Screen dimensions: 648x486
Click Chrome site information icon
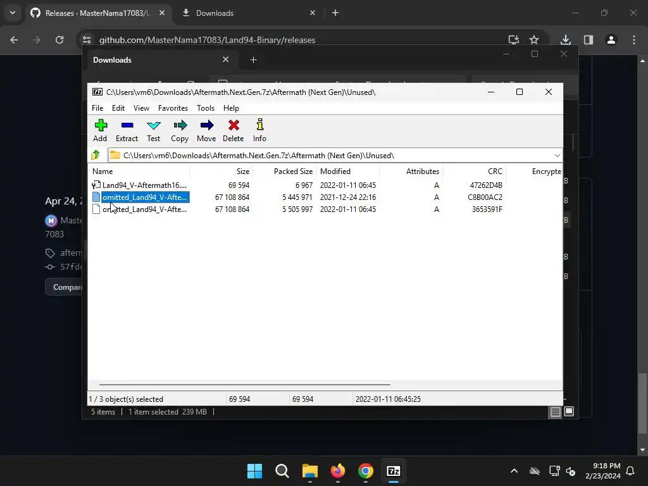(x=86, y=40)
